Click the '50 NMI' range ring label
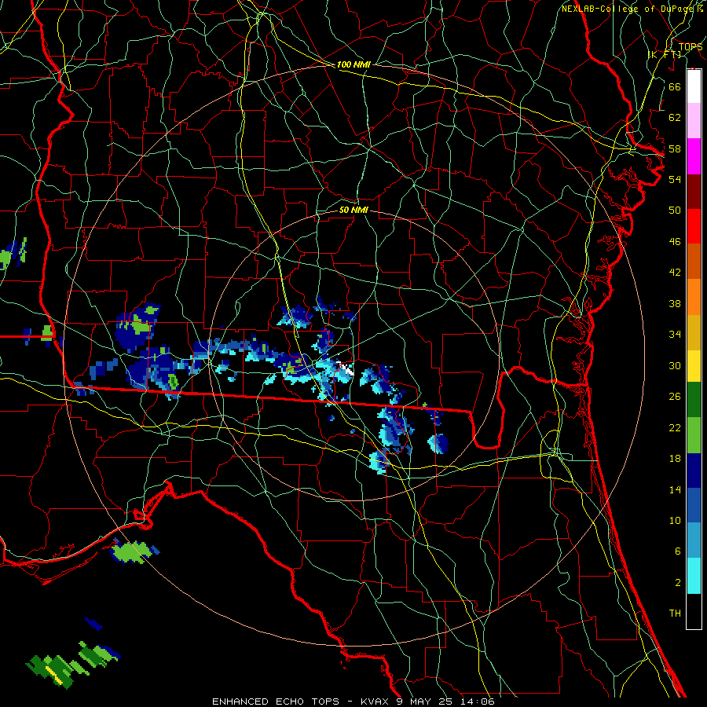 [x=353, y=210]
